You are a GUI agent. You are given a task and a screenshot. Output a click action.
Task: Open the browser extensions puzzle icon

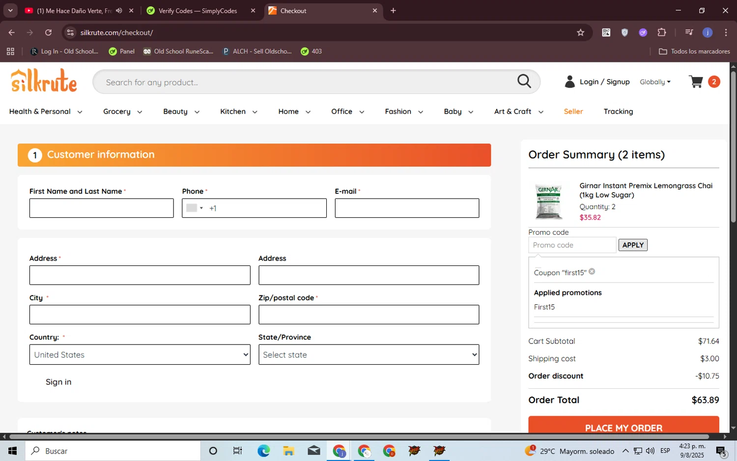click(x=662, y=32)
